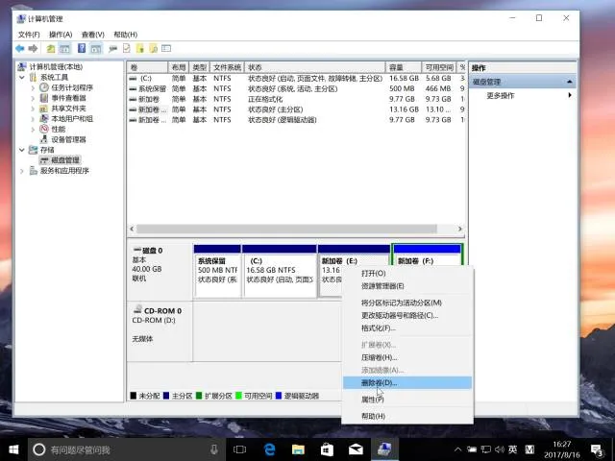Sort by the 文件系统 column header

click(227, 67)
